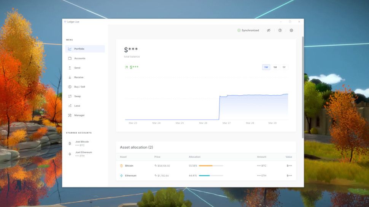Viewport: 369px width, 207px height.
Task: Minimize the Ledger Live window
Action: [281, 22]
